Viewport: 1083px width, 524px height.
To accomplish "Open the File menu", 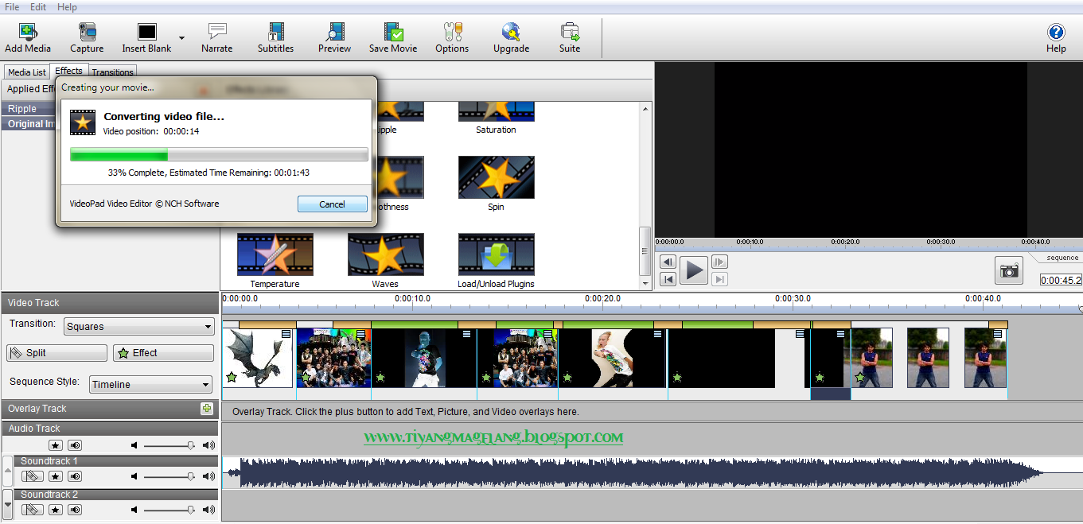I will tap(12, 6).
